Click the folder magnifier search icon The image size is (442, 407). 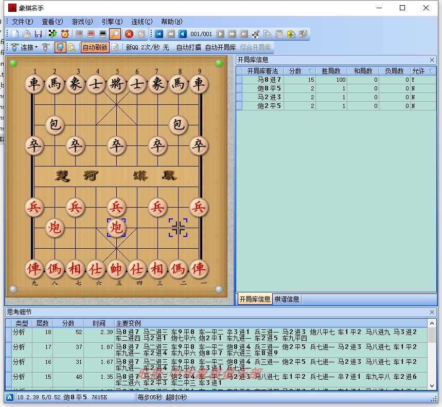72,47
